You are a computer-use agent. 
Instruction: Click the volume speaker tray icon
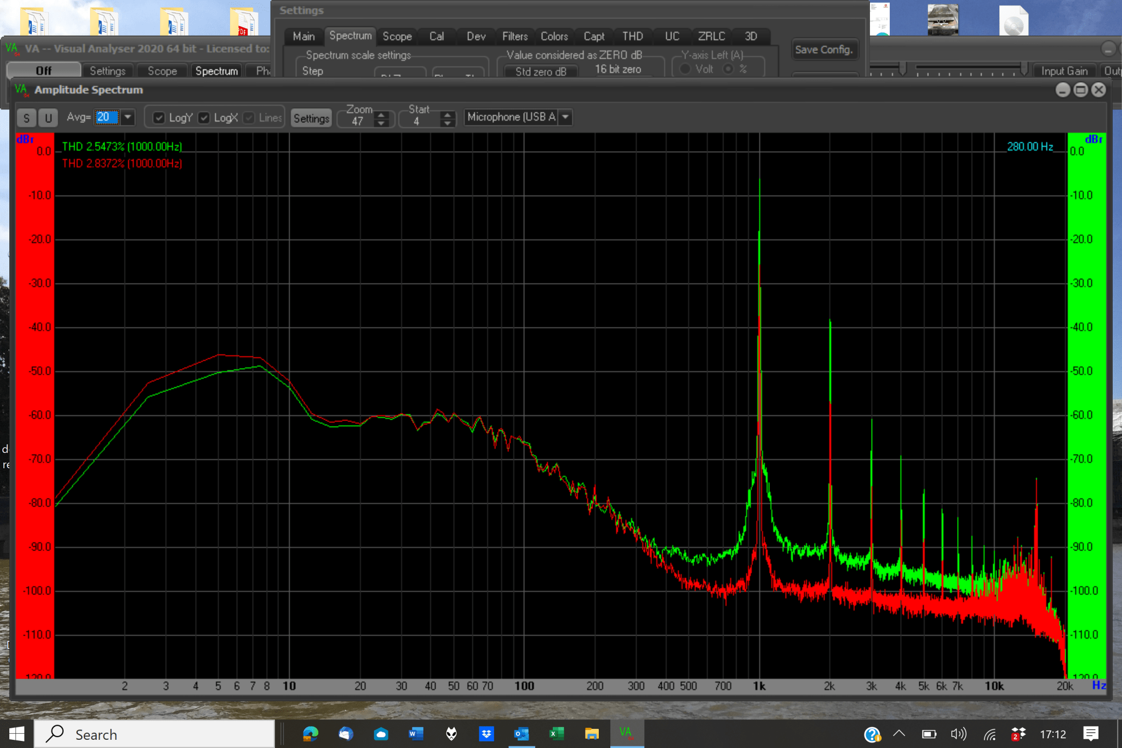(x=958, y=734)
